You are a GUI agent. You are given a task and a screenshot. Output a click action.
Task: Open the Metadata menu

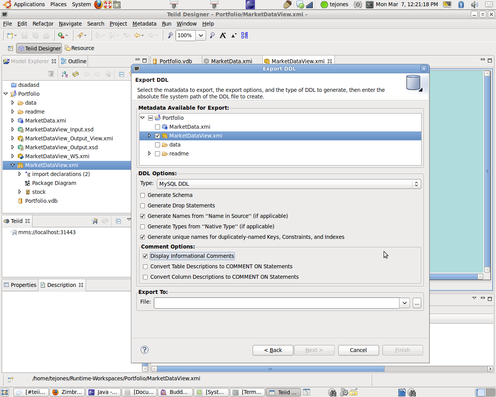click(144, 24)
